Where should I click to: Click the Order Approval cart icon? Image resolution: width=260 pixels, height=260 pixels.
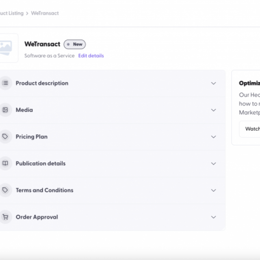[5, 217]
